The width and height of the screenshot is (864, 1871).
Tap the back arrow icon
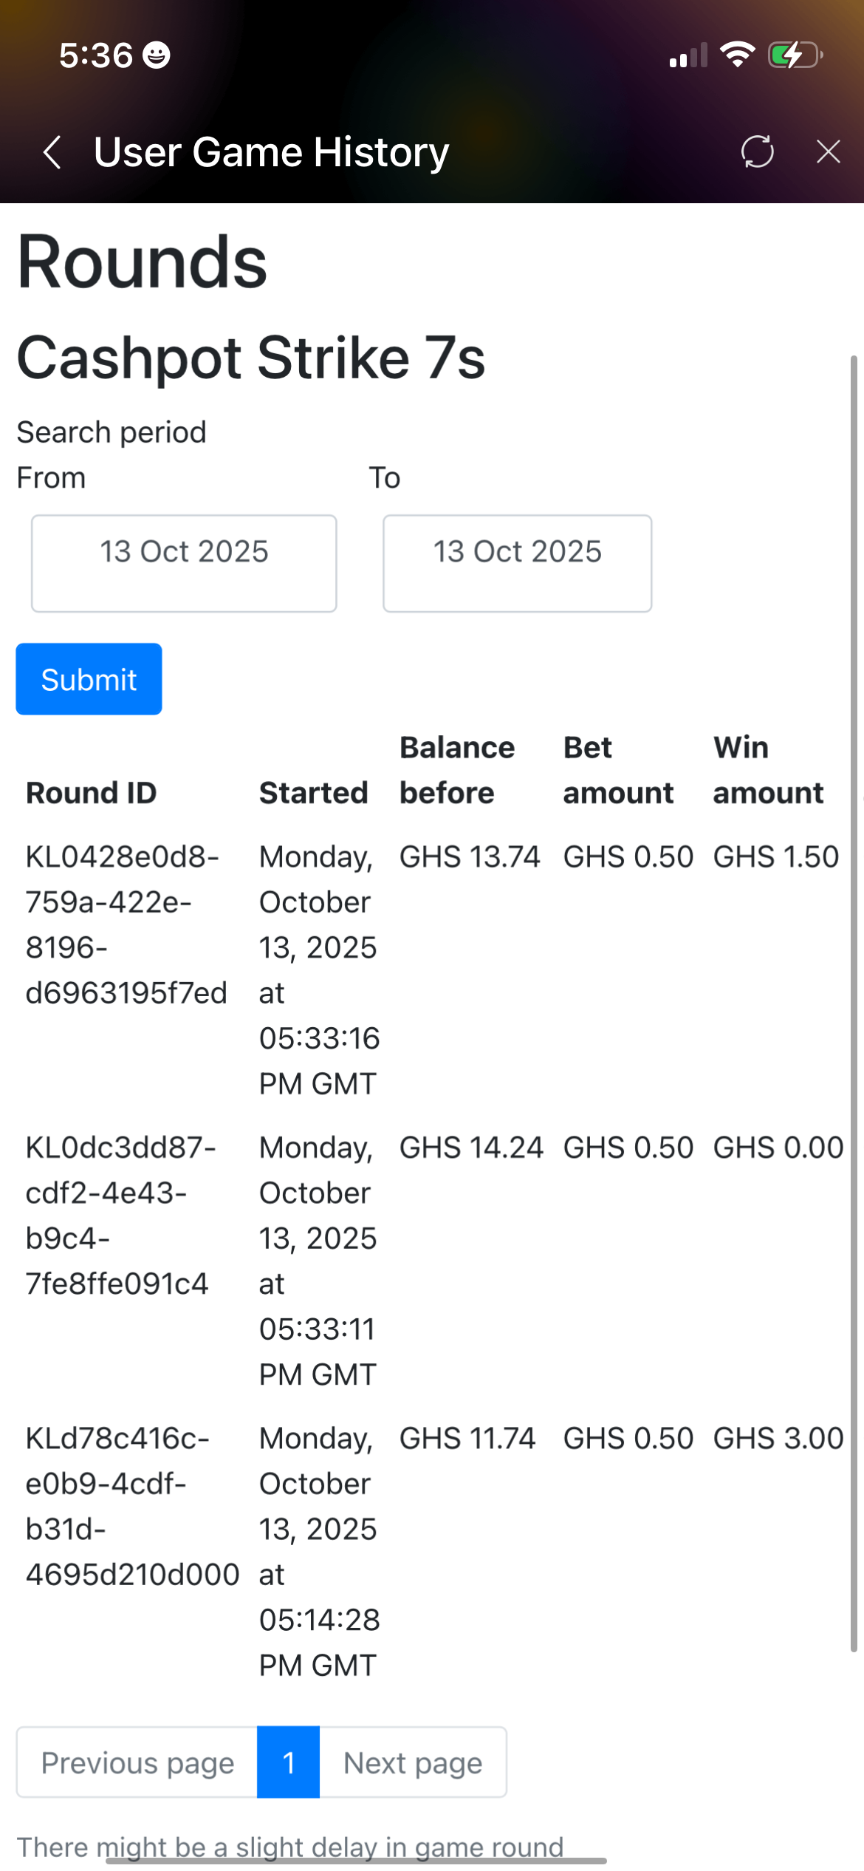click(52, 152)
